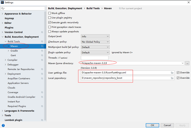Expand Appearance & Behavior section
This screenshot has height=128, width=191.
(2, 14)
